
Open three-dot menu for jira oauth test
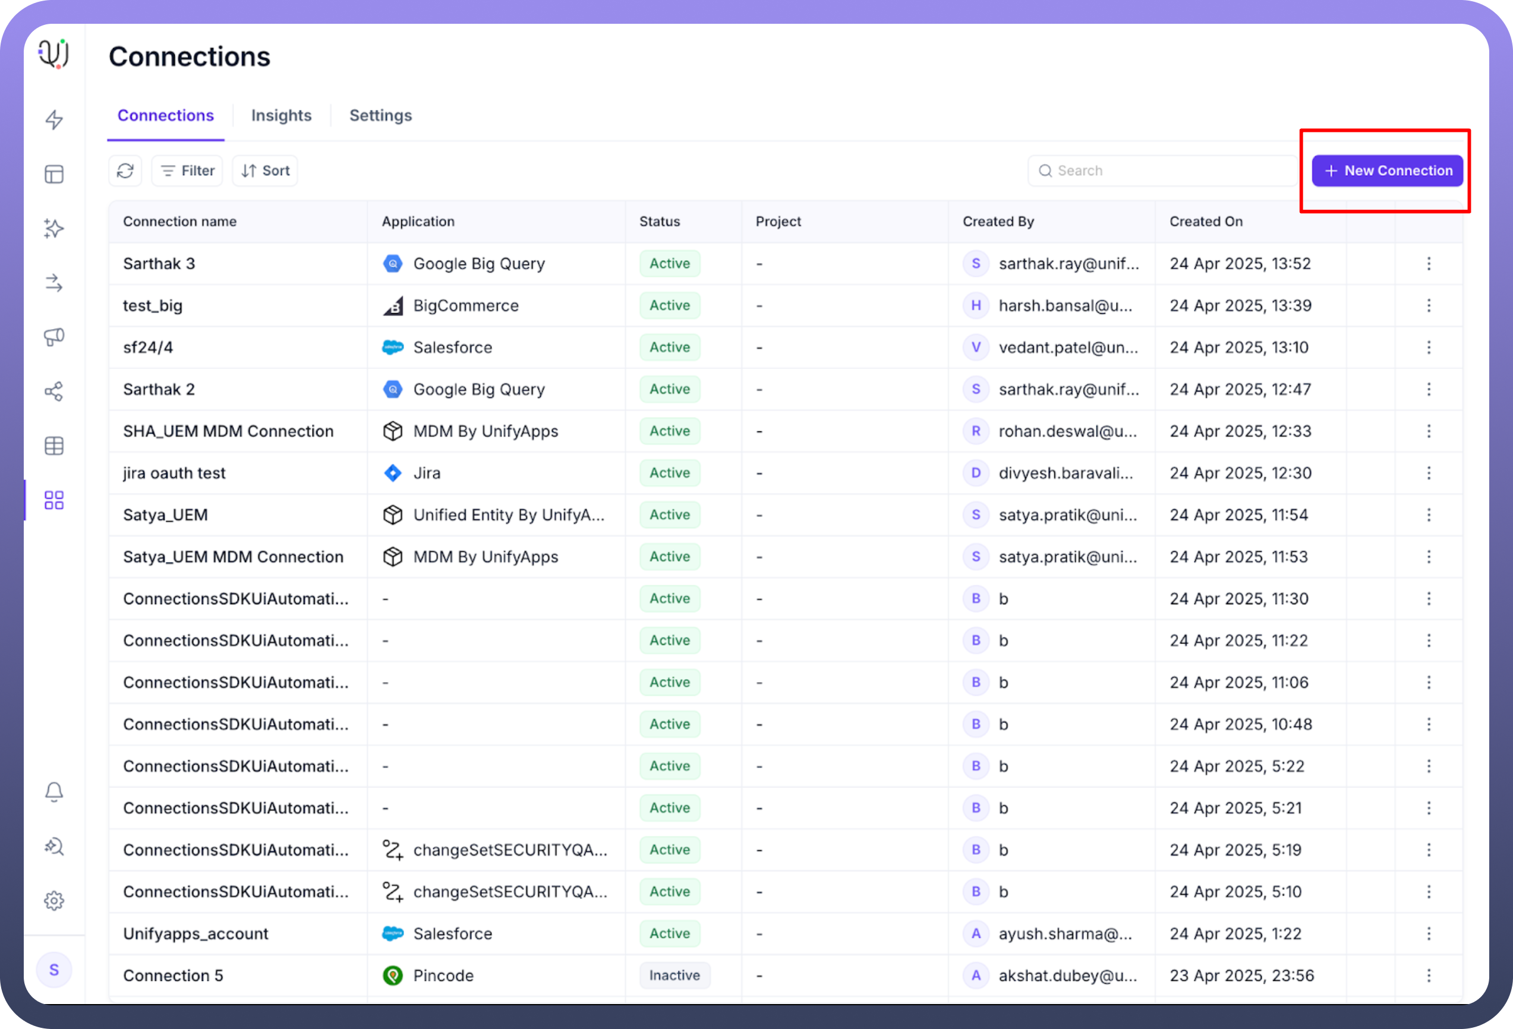(1429, 473)
